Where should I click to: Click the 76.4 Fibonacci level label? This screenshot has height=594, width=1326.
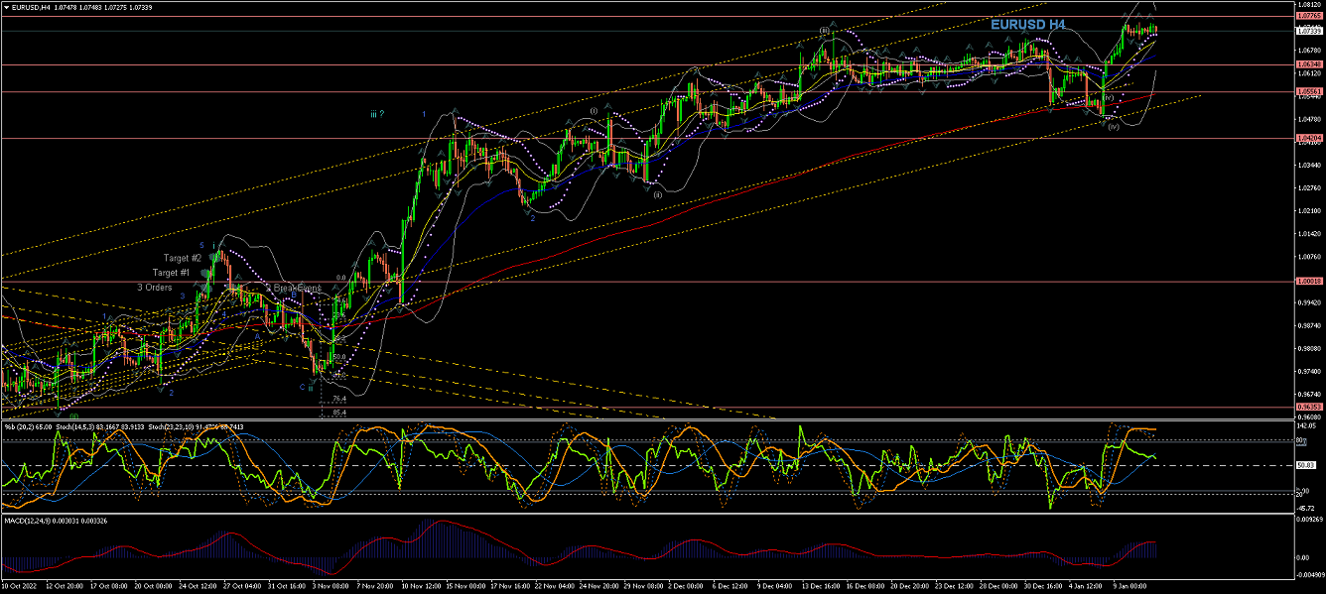tap(338, 399)
